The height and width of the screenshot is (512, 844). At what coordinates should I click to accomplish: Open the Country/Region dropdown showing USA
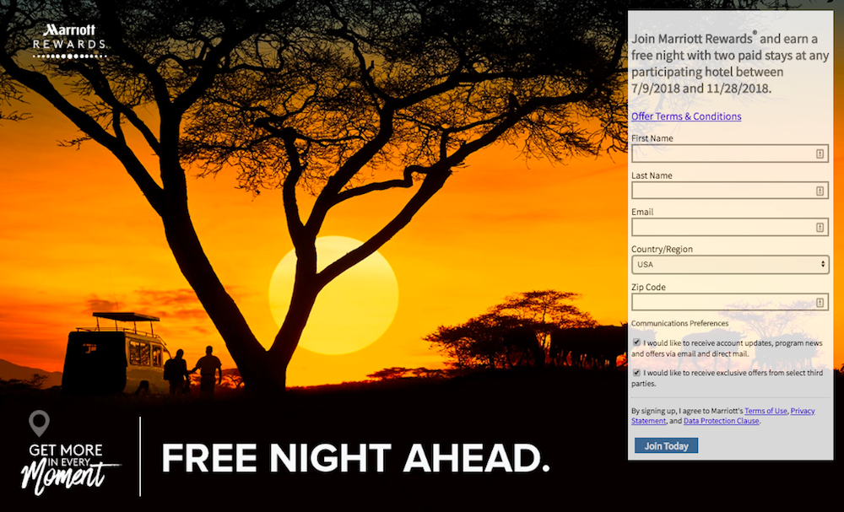tap(730, 264)
